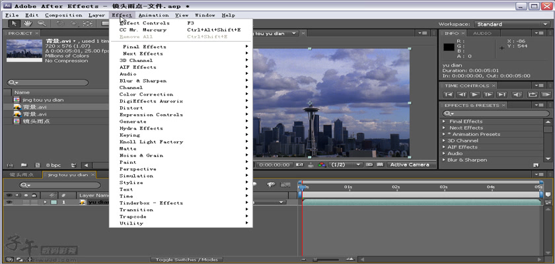Create a new folder in Project panel

[24, 165]
